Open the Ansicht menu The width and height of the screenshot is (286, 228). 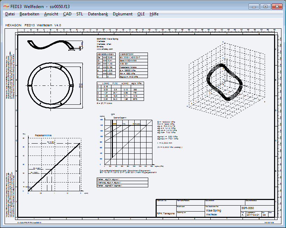51,14
